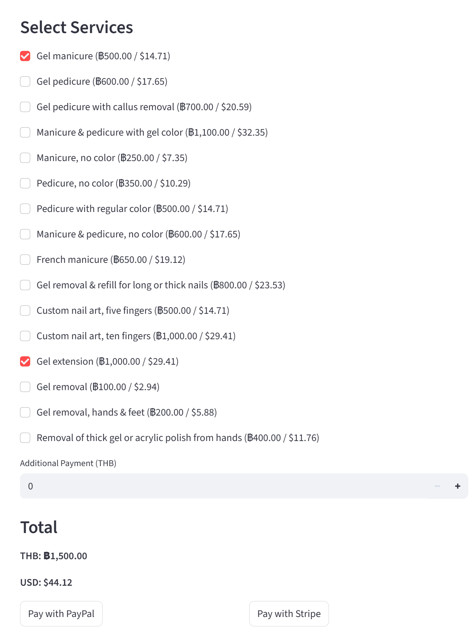Select Manicure, no color option
Viewport: 473px width, 633px height.
point(25,158)
